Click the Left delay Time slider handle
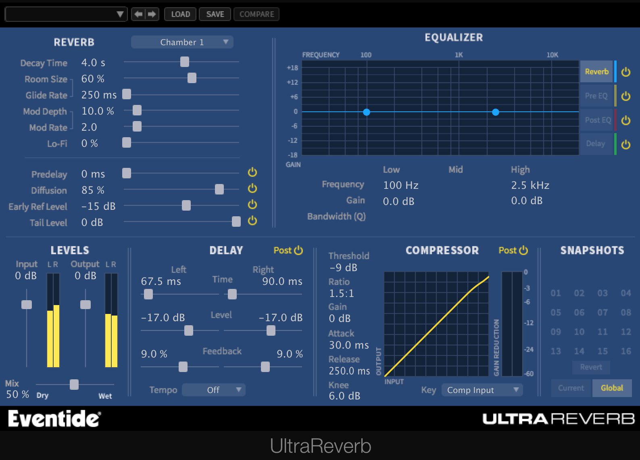The width and height of the screenshot is (640, 460). click(x=148, y=294)
